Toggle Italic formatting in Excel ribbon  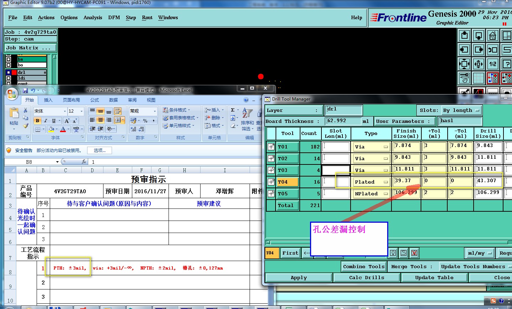click(x=46, y=121)
